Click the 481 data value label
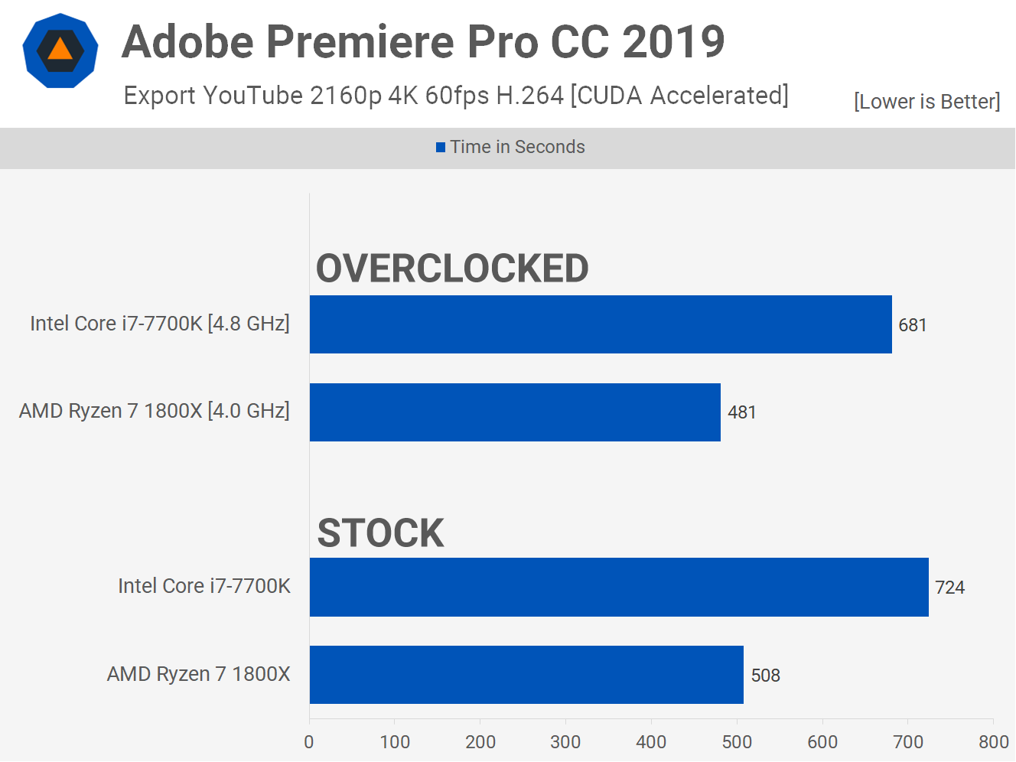This screenshot has width=1016, height=762. (x=742, y=412)
